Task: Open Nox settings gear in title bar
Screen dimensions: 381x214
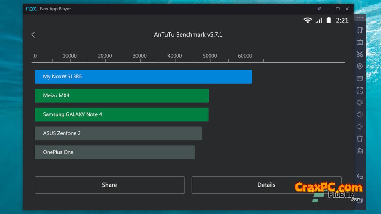Action: (x=319, y=9)
